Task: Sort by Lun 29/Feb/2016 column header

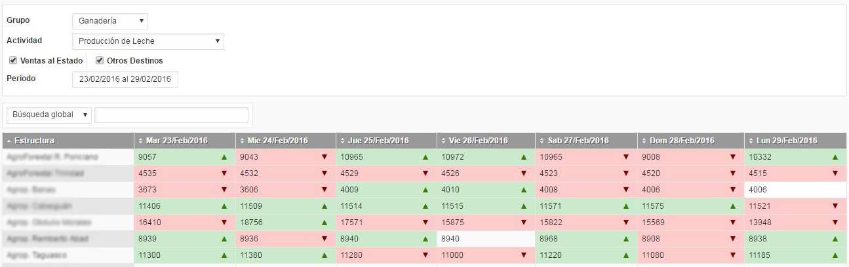Action: click(795, 141)
